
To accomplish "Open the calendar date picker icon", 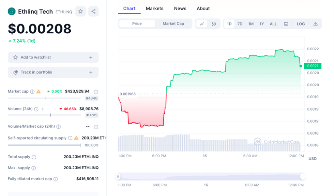I will click(287, 24).
